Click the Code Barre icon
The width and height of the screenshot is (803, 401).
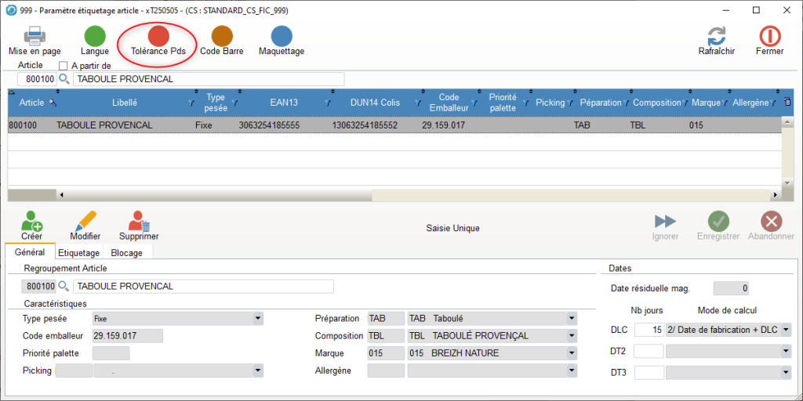[x=222, y=36]
